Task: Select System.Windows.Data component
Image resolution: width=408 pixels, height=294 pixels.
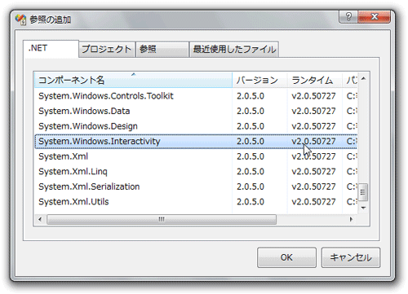Action: (196, 111)
